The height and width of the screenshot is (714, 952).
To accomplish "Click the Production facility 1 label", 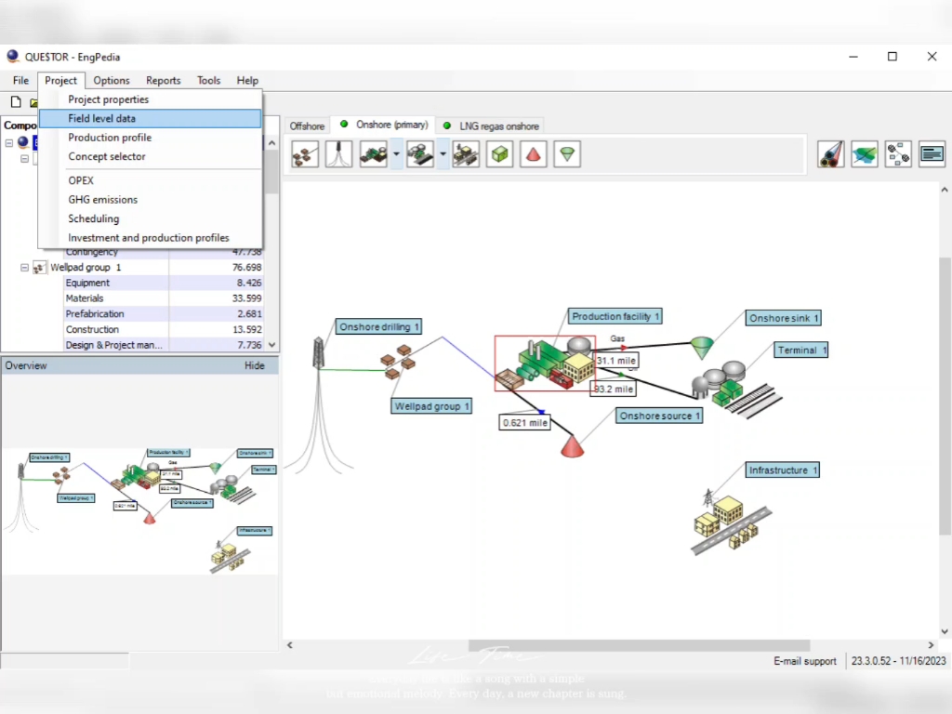I will [x=615, y=316].
